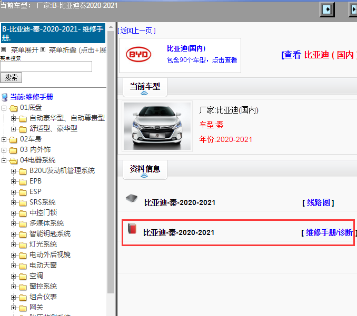Click the 车型:秦 text
Viewport: 357px width, 316px height.
211,125
